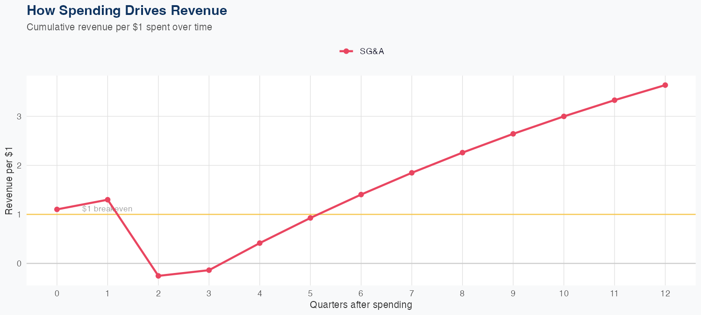Click the quarter 10 data point
This screenshot has height=315, width=701.
click(x=564, y=116)
